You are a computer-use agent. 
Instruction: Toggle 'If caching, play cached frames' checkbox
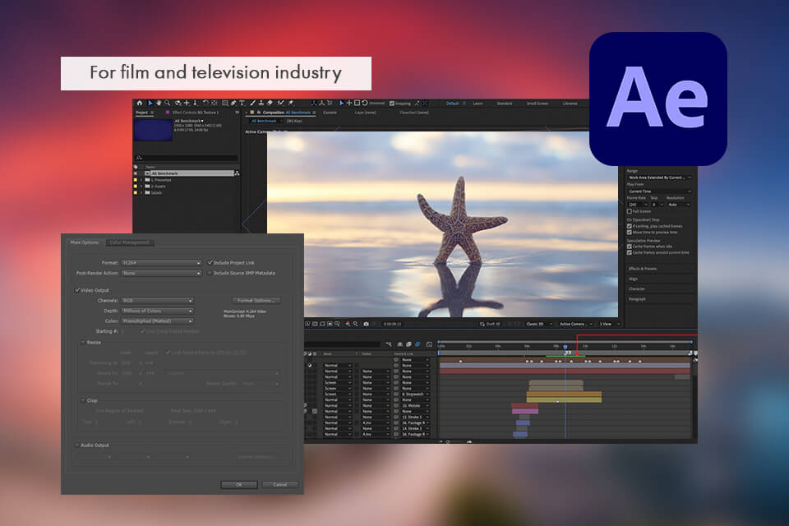630,227
